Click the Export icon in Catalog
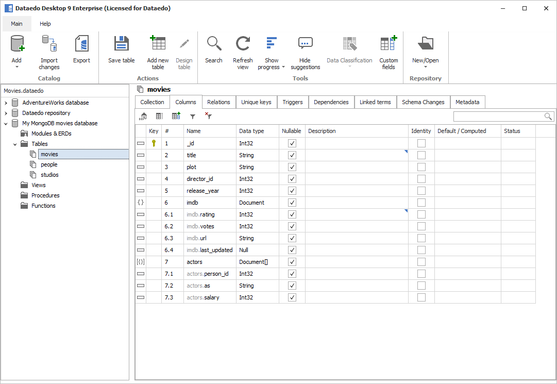The width and height of the screenshot is (557, 384). [x=81, y=45]
